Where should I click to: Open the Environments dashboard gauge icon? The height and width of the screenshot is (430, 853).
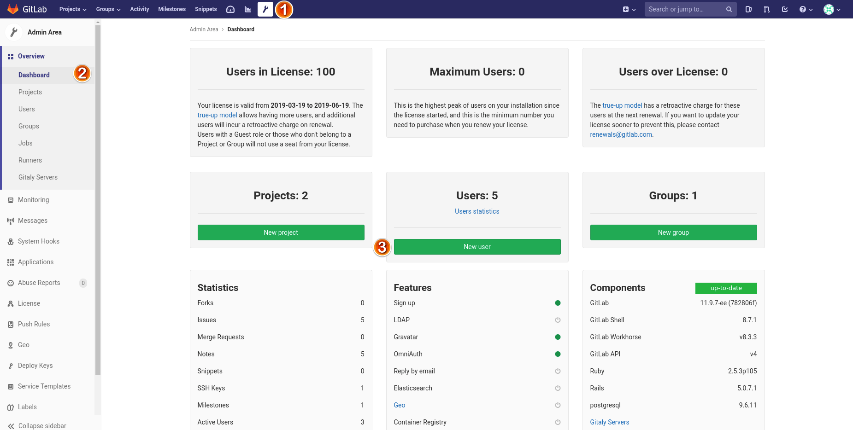pyautogui.click(x=230, y=9)
